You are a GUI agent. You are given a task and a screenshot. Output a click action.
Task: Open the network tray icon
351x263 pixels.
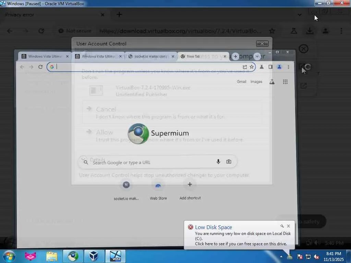[308, 257]
